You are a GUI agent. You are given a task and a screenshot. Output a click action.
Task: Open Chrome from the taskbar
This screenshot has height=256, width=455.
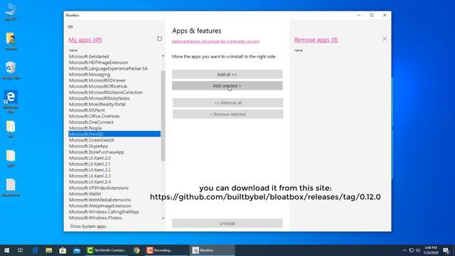[x=136, y=250]
